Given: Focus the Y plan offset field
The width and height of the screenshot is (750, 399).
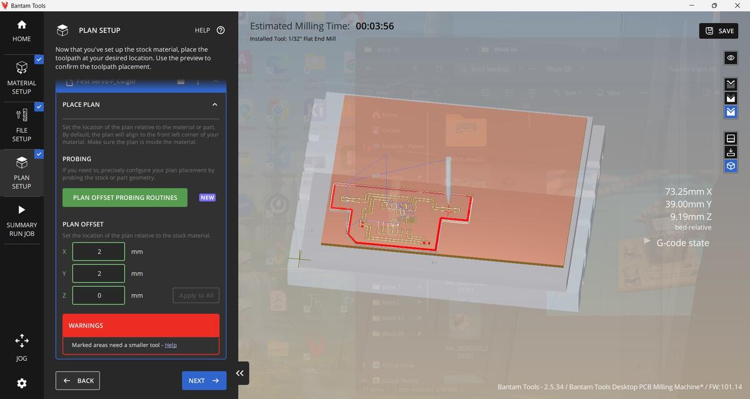Looking at the screenshot, I should [99, 273].
